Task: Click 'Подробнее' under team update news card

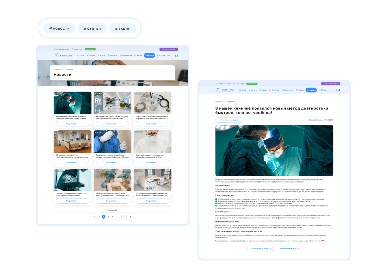Action: 72,162
